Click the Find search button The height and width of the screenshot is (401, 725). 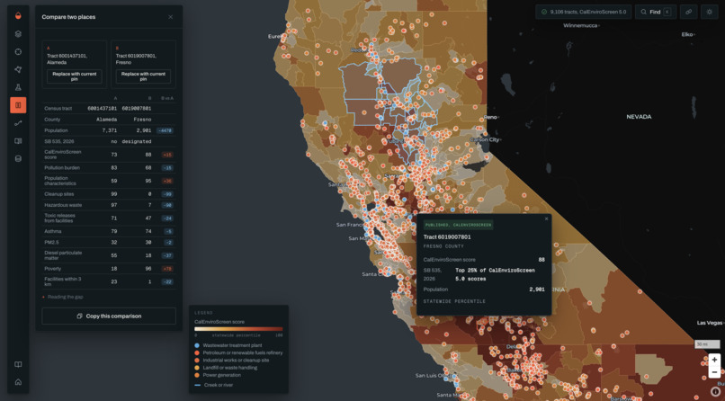tap(656, 12)
